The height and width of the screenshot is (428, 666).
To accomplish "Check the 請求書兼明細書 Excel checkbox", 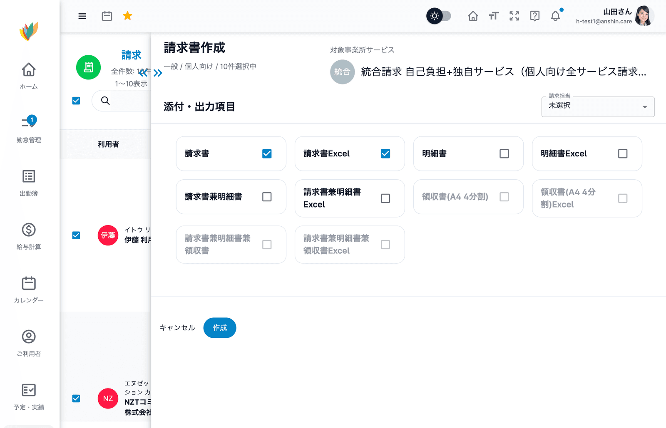I will click(385, 198).
